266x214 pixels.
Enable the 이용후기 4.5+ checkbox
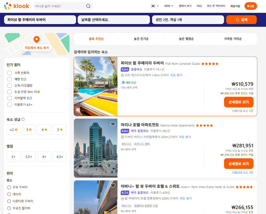click(10, 105)
